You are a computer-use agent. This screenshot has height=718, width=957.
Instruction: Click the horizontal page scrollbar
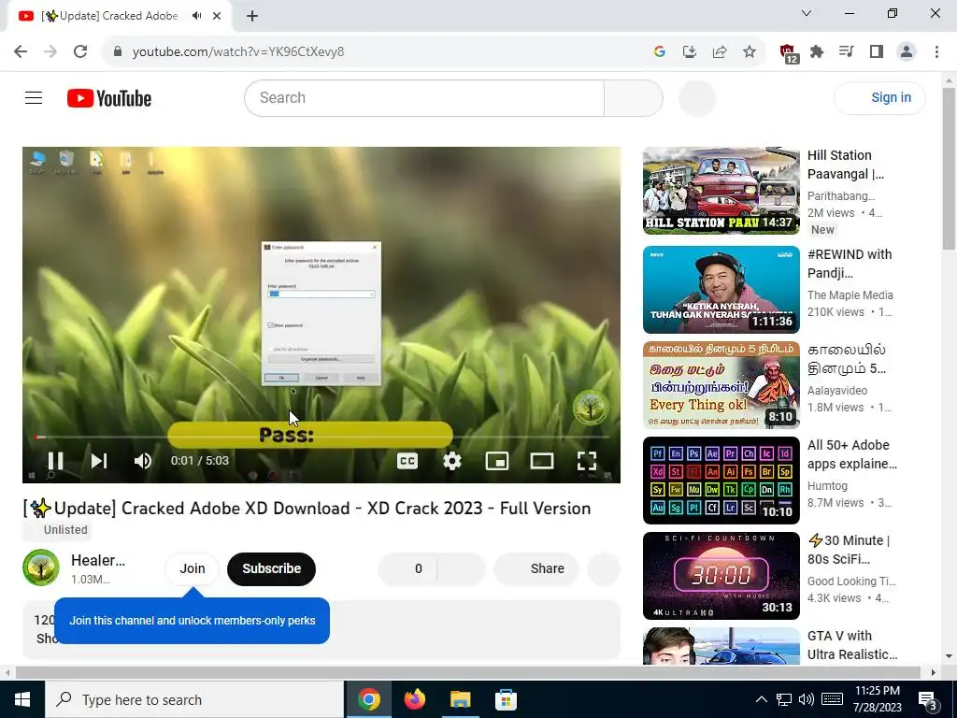pyautogui.click(x=467, y=672)
